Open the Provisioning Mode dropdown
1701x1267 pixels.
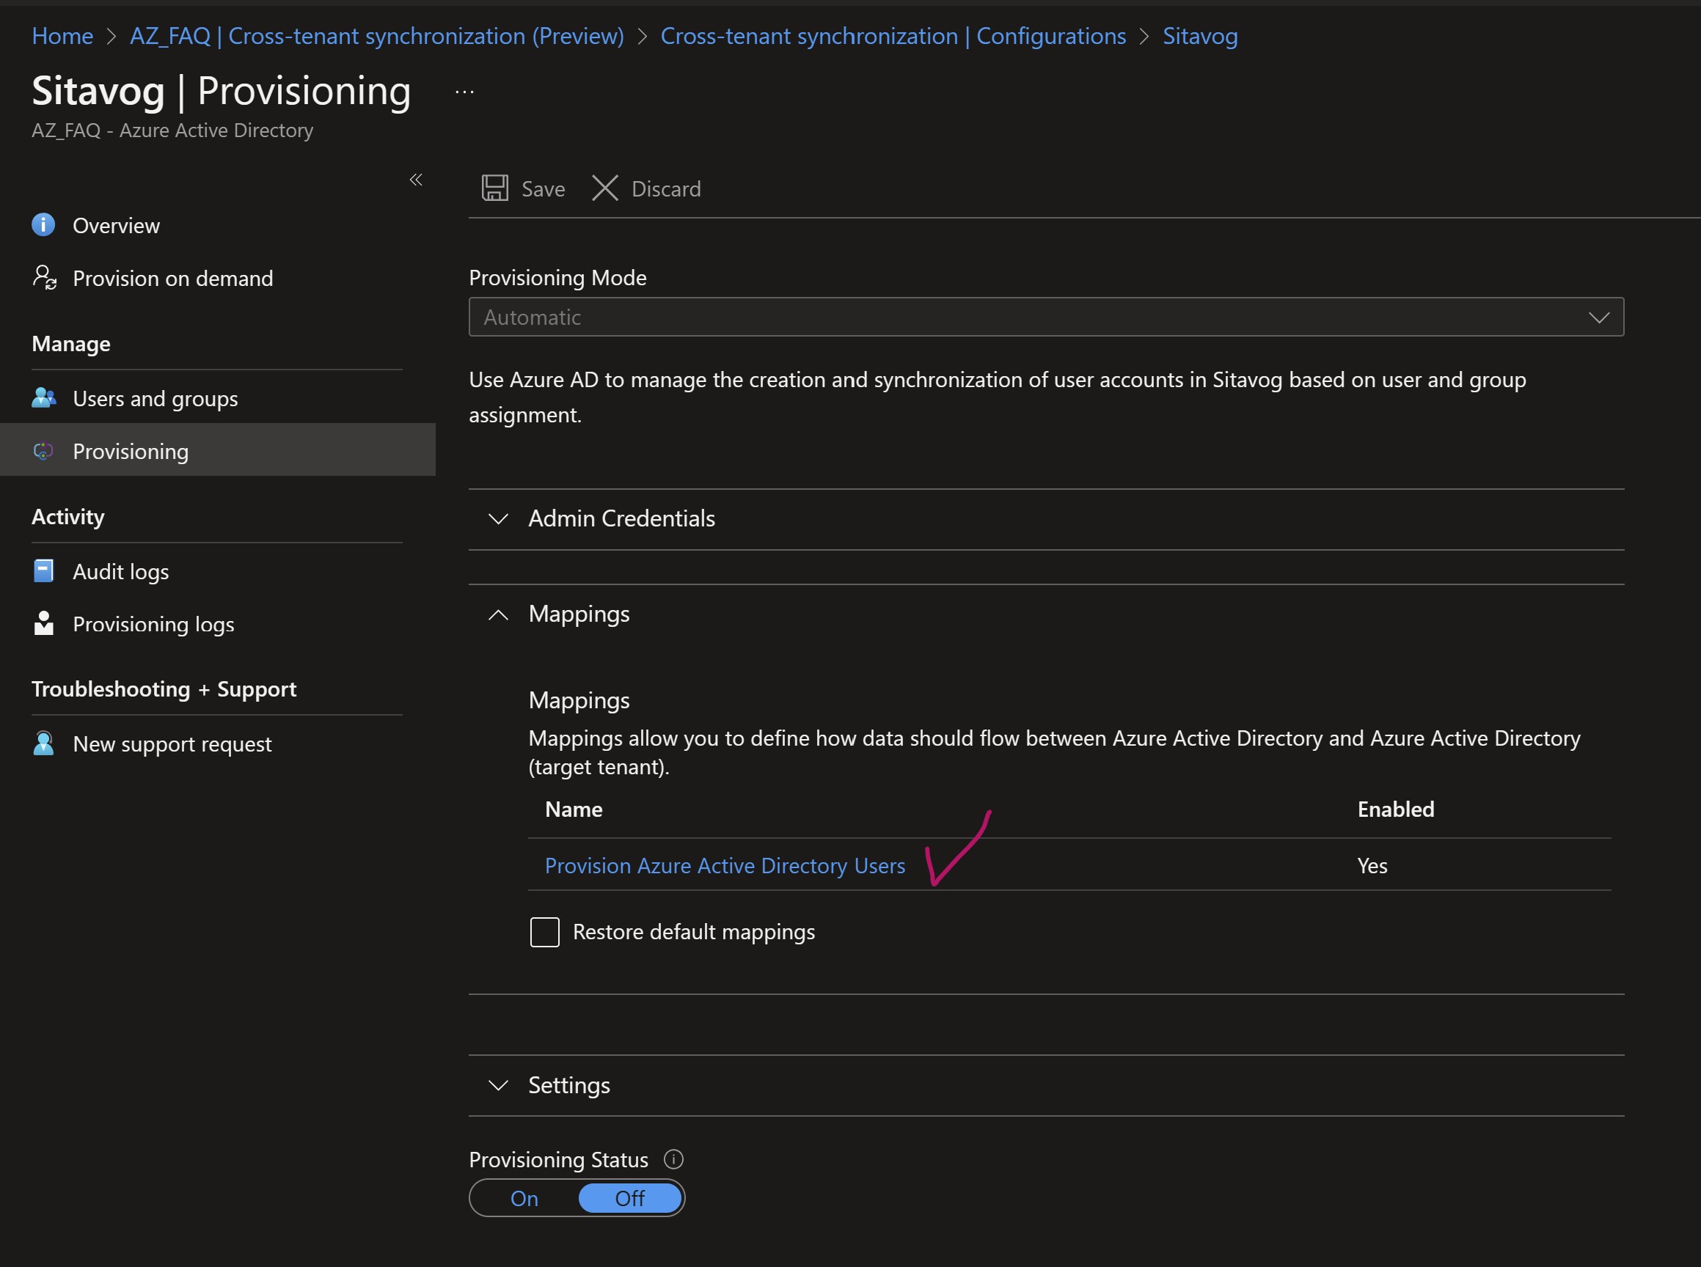(1046, 317)
